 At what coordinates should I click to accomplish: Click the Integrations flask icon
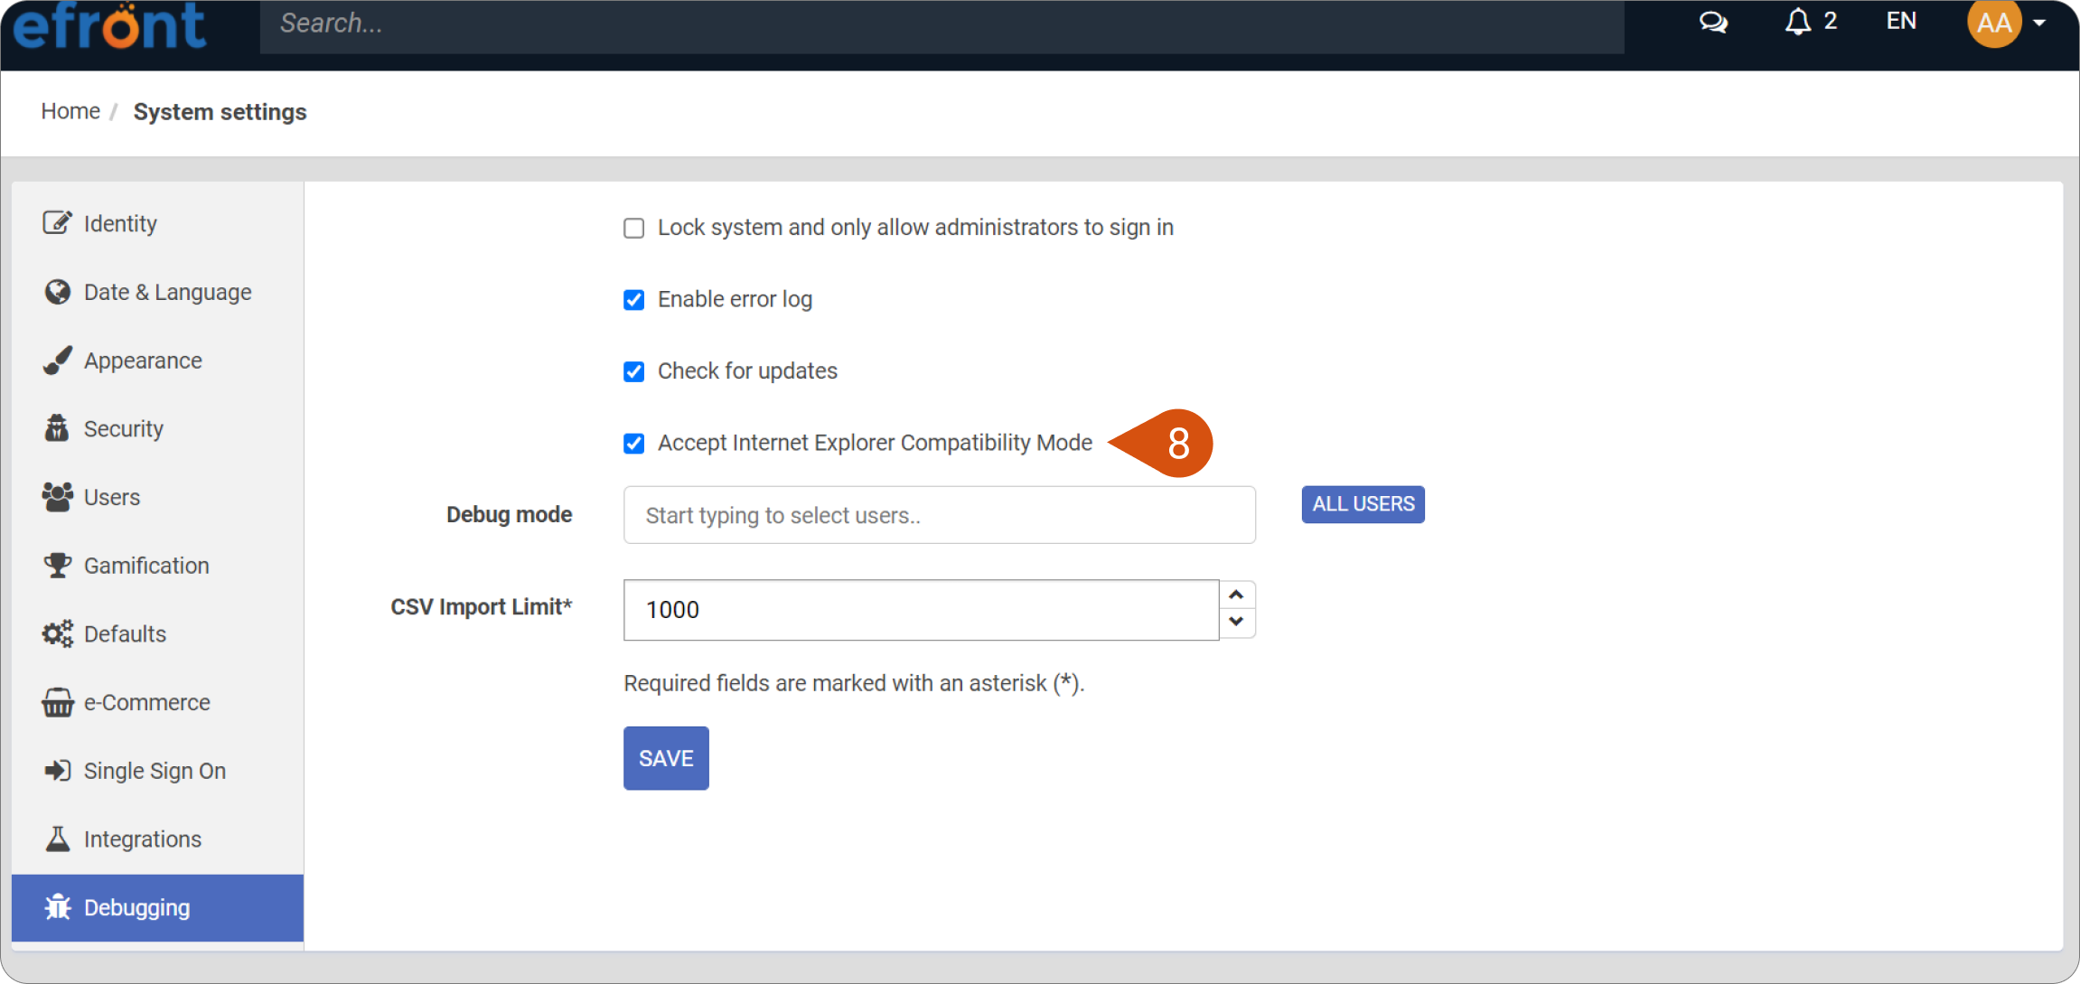pos(57,839)
